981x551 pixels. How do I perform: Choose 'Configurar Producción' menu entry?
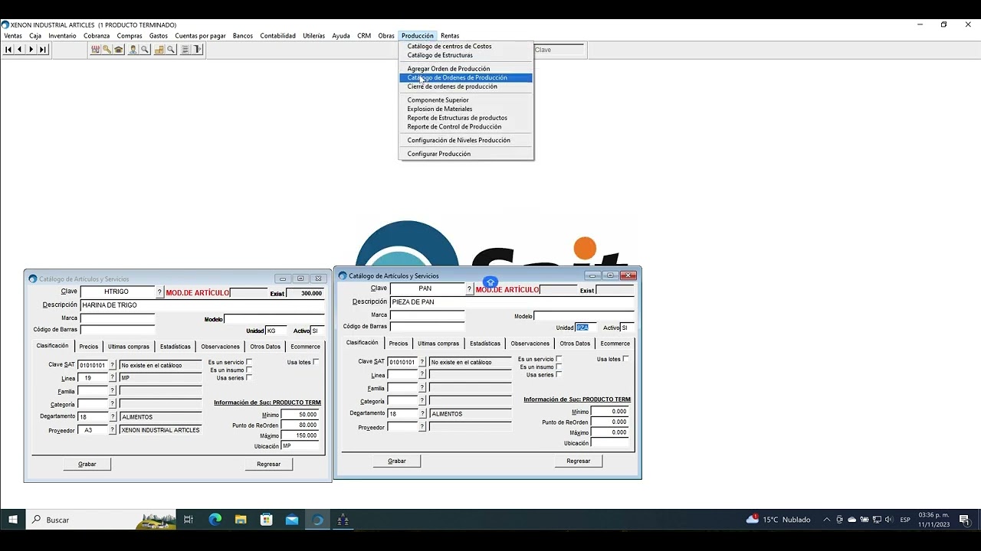pyautogui.click(x=465, y=154)
